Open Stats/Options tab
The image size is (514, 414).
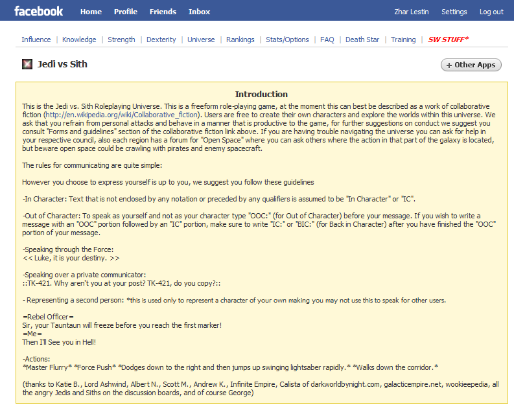pos(287,40)
